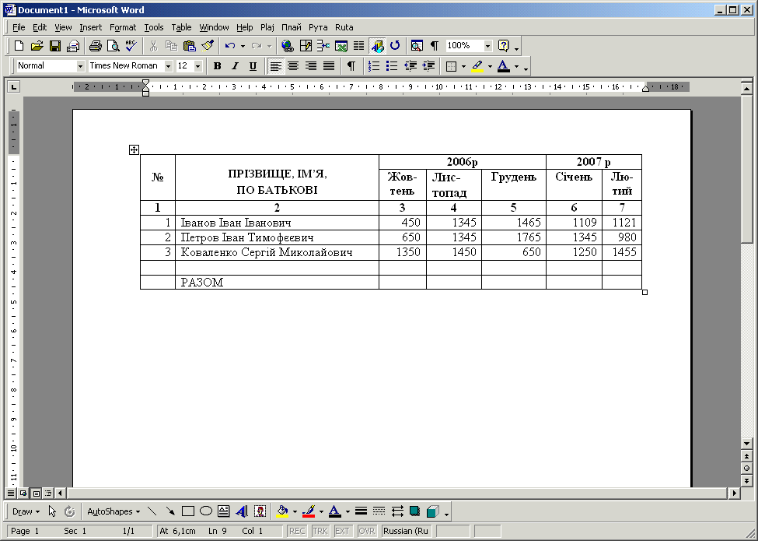
Task: Activate Format Painter brush
Action: [x=208, y=46]
